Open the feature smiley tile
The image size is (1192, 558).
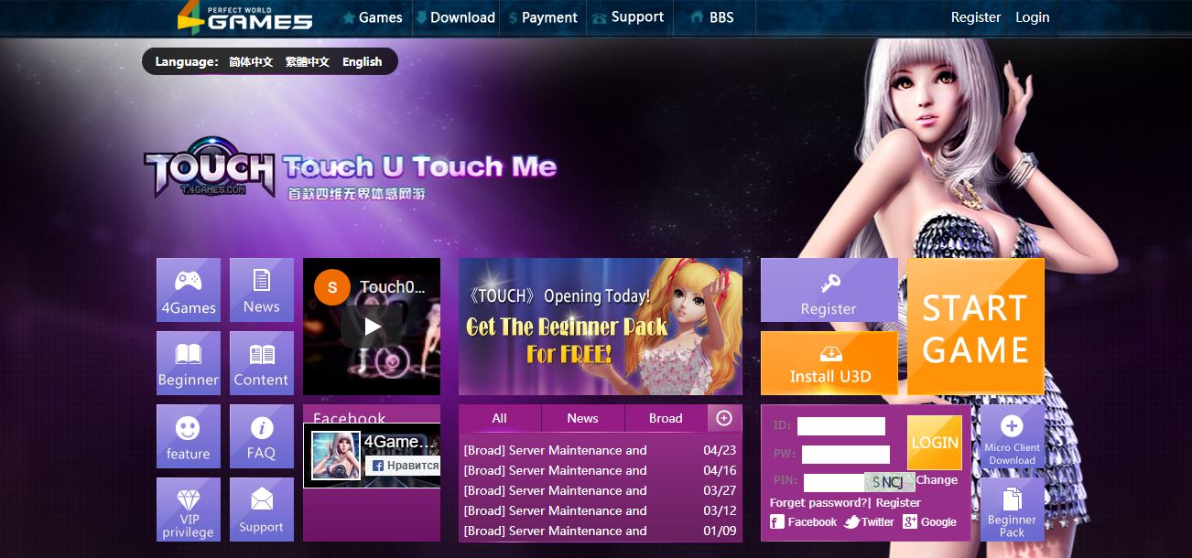pyautogui.click(x=189, y=436)
